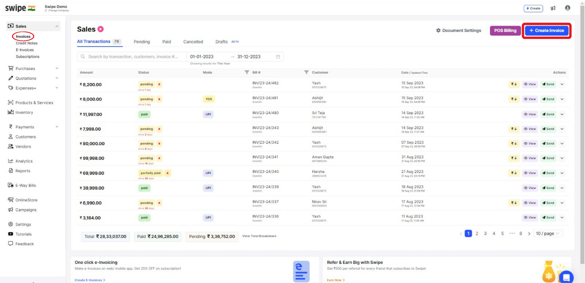
Task: Switch to the Paid tab
Action: [x=166, y=42]
